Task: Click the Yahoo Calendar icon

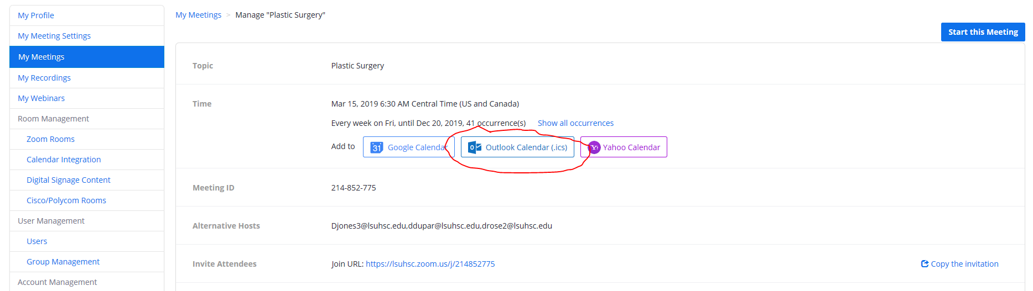Action: point(594,147)
